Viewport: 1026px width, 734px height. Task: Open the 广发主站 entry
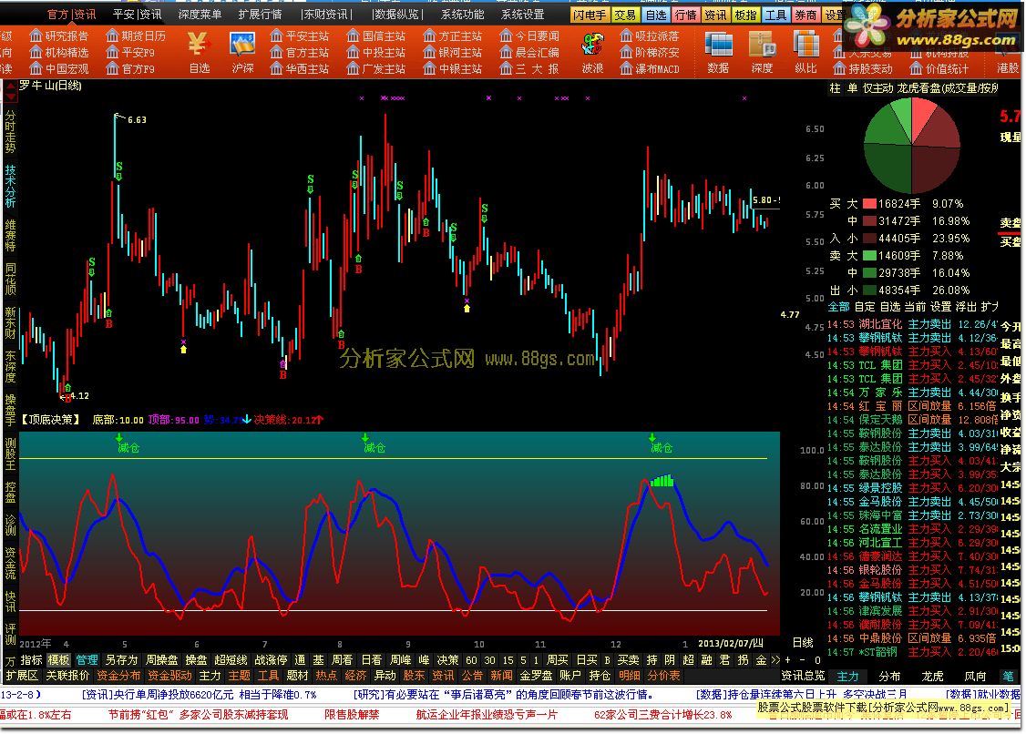(x=376, y=68)
